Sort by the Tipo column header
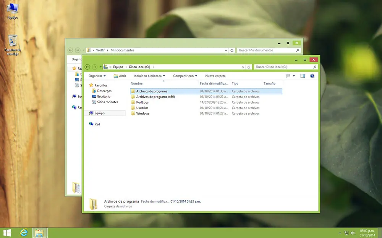This screenshot has height=238, width=382. point(246,83)
